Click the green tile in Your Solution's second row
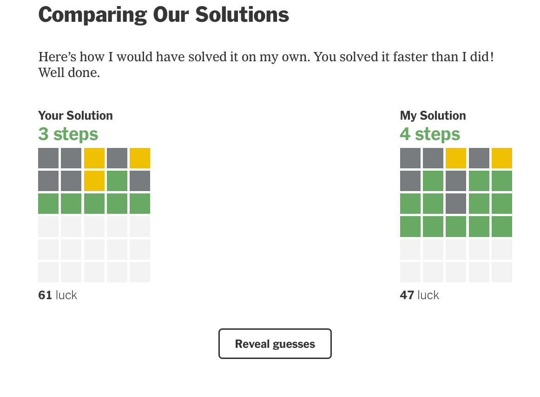The width and height of the screenshot is (540, 397). 117,181
